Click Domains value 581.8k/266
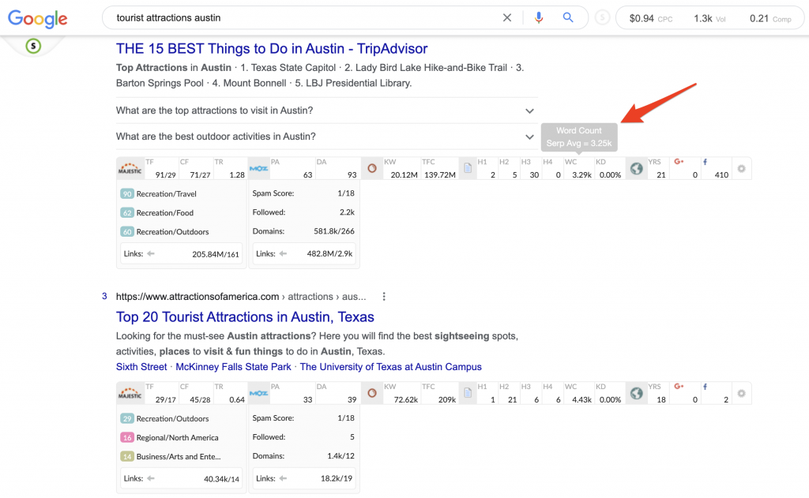 click(x=334, y=231)
